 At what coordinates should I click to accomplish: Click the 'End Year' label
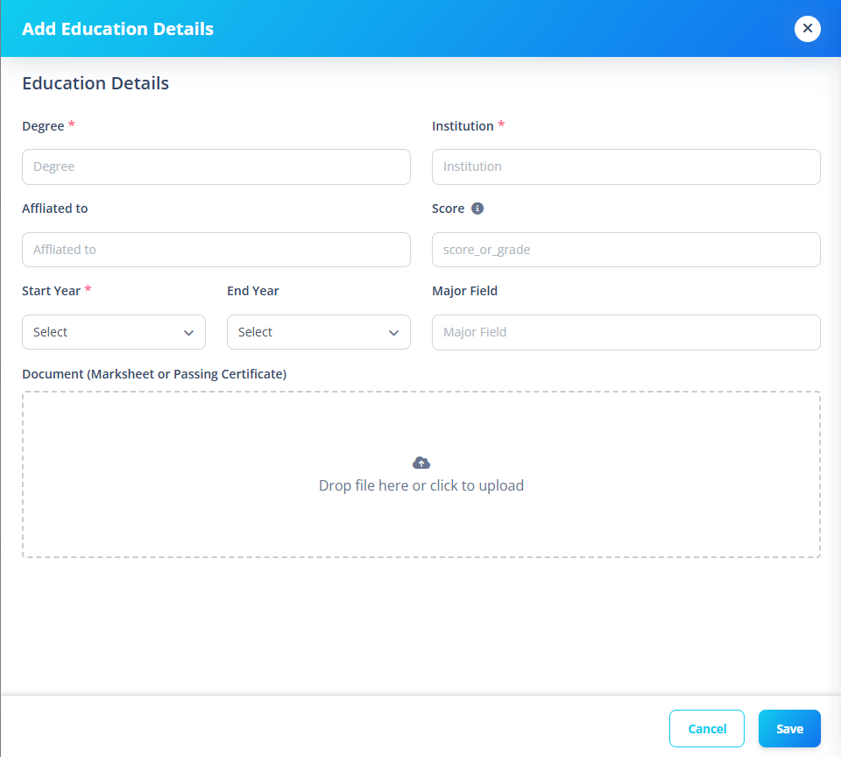(x=252, y=291)
